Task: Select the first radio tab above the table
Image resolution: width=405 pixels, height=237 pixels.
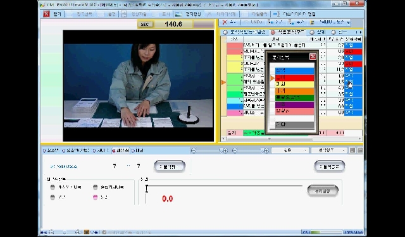Action: (x=225, y=32)
